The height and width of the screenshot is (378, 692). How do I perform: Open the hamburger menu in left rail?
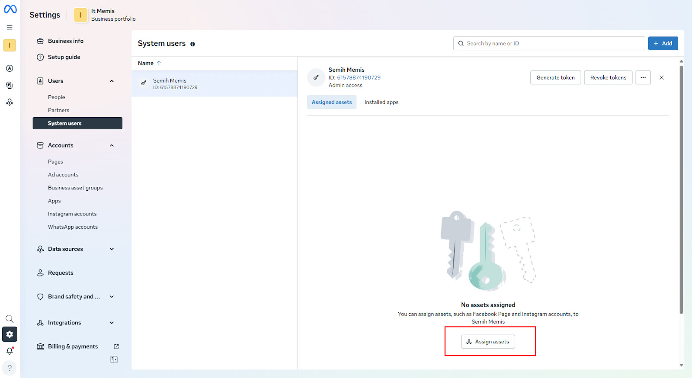(x=10, y=27)
